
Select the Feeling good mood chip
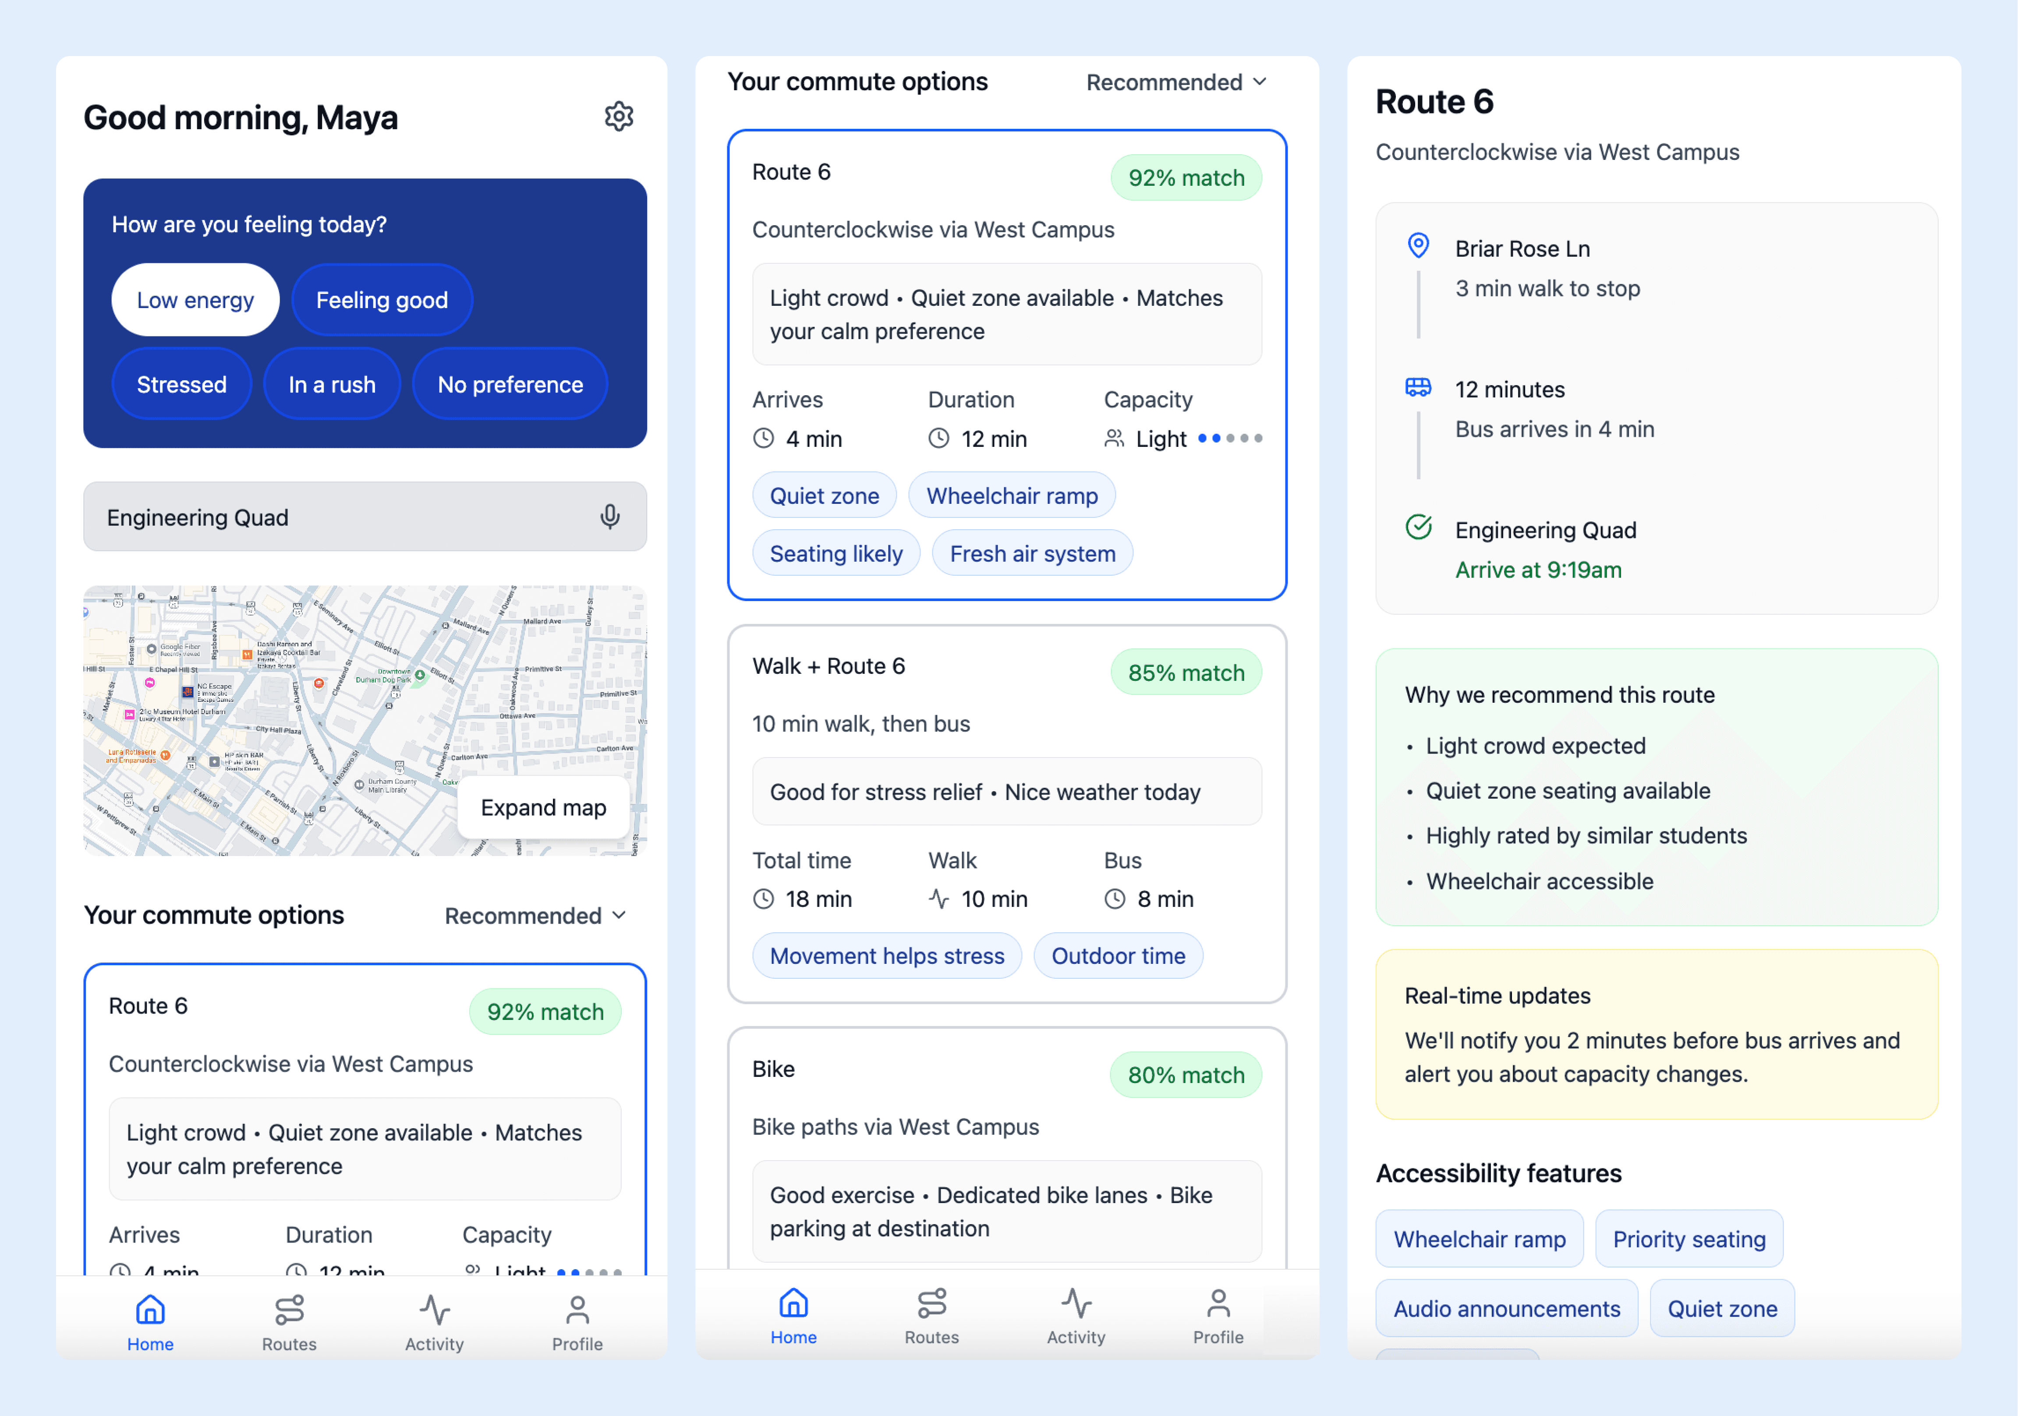click(x=382, y=300)
